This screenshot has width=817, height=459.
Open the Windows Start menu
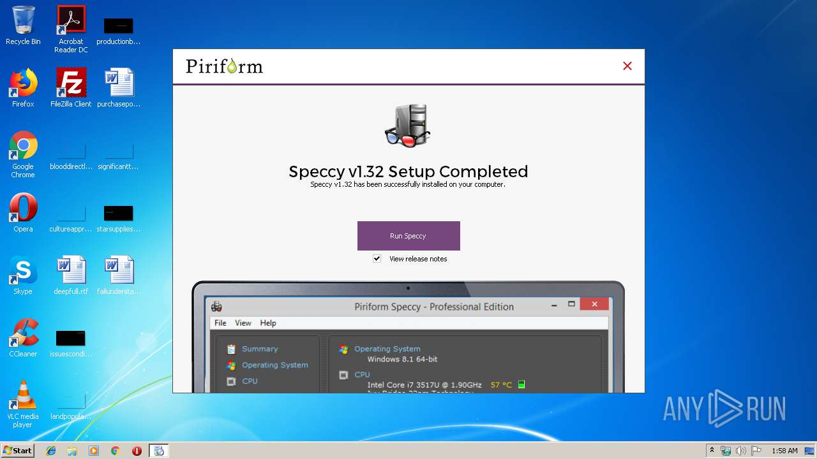coord(17,451)
